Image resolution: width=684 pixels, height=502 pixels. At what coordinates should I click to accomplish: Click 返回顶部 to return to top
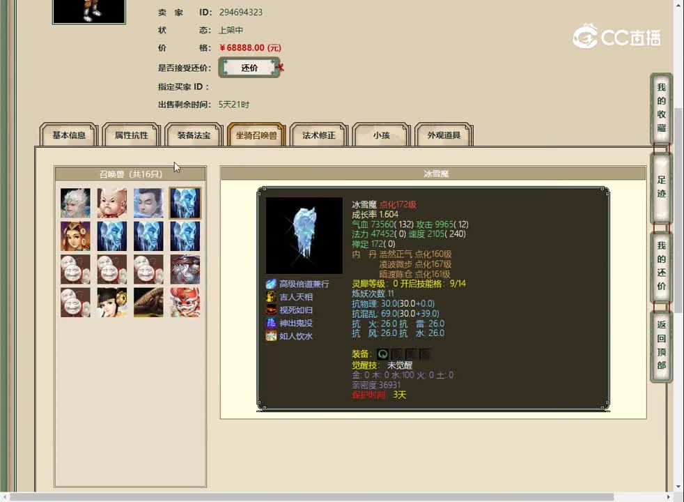point(661,345)
